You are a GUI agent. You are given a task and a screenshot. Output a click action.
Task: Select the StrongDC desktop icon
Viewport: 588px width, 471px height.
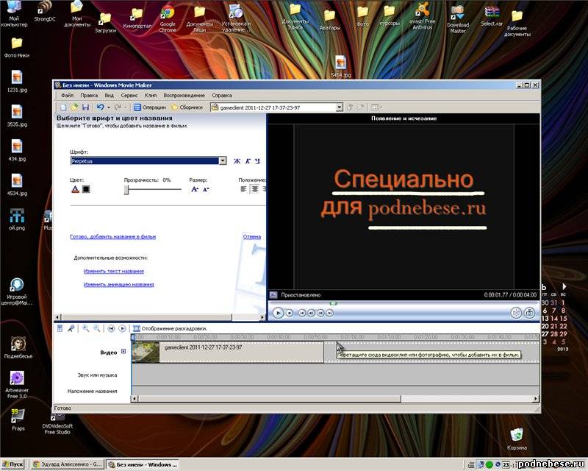45,11
